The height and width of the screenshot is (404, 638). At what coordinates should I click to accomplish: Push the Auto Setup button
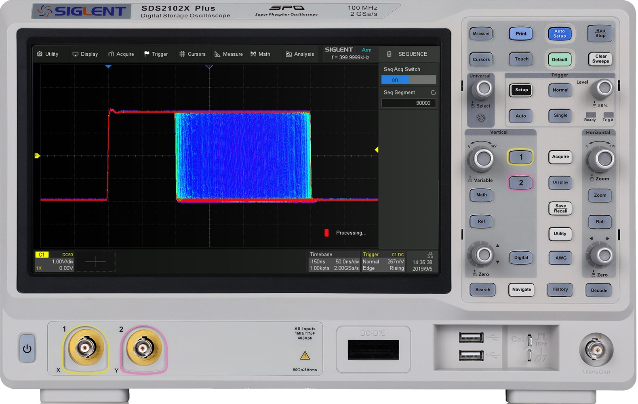[560, 34]
